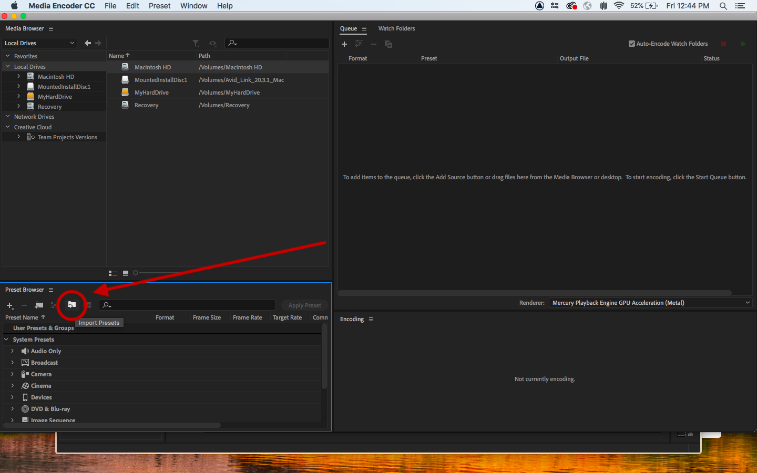
Task: Open the Encoding panel menu icon
Action: (371, 319)
